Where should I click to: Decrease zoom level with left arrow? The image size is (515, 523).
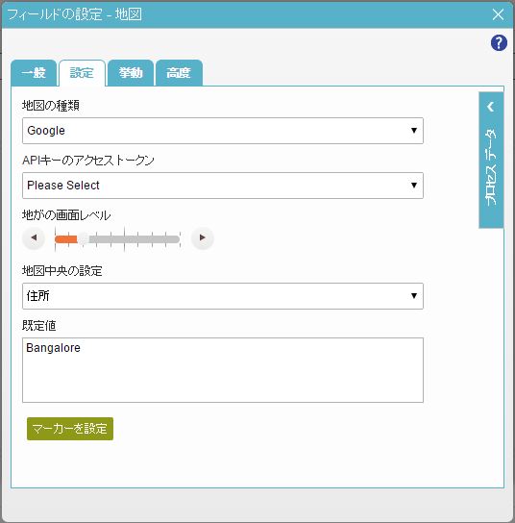tap(34, 237)
